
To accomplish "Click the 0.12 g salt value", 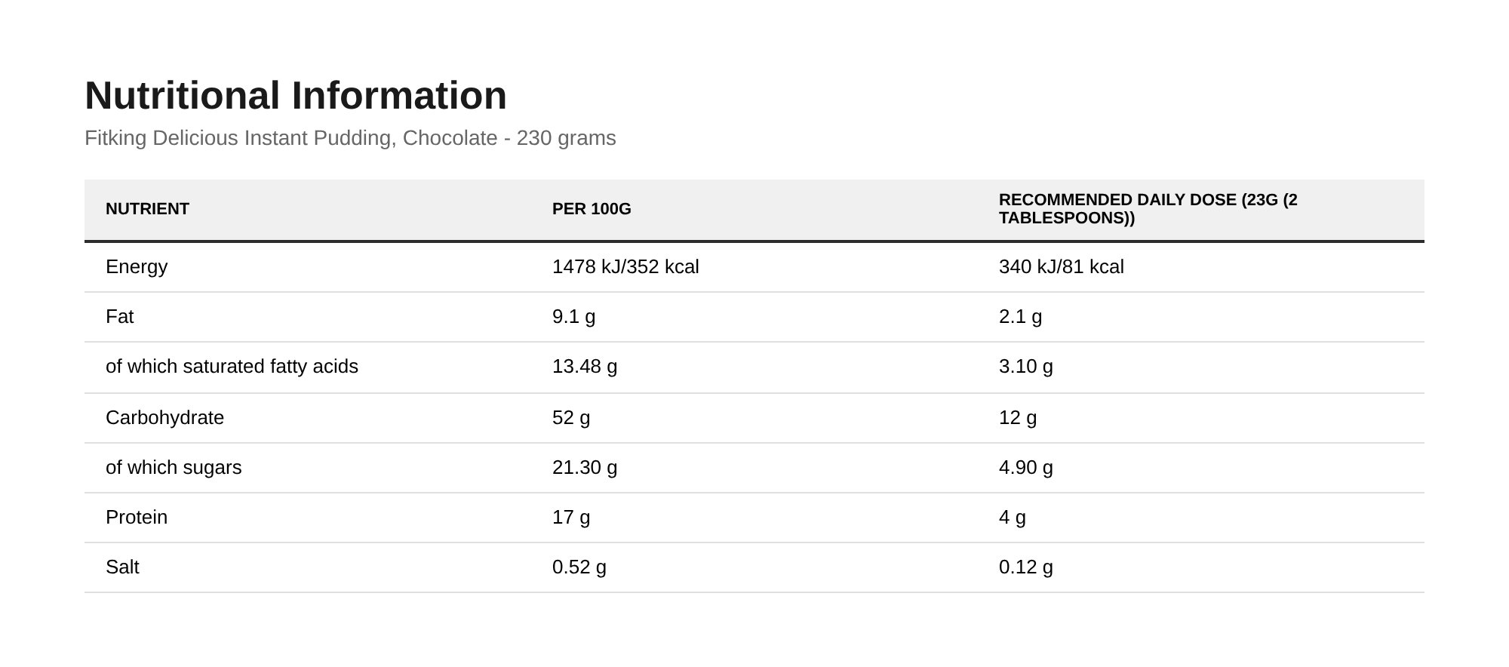I will (1025, 567).
